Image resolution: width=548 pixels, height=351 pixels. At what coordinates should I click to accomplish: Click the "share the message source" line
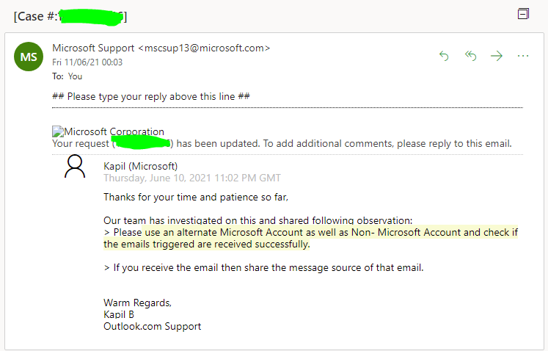click(x=264, y=267)
